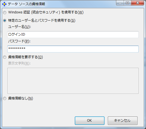This screenshot has height=129, width=146.
Task: Click the data source icon in title bar
Action: pos(4,4)
